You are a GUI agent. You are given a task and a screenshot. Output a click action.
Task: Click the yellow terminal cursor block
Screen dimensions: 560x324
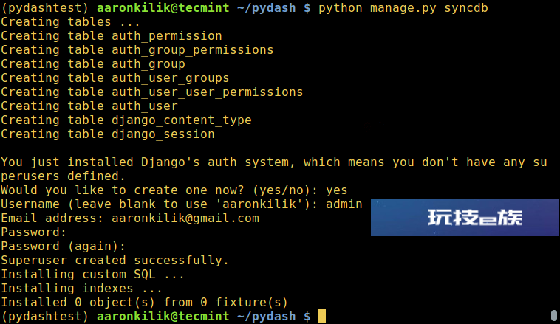click(322, 316)
